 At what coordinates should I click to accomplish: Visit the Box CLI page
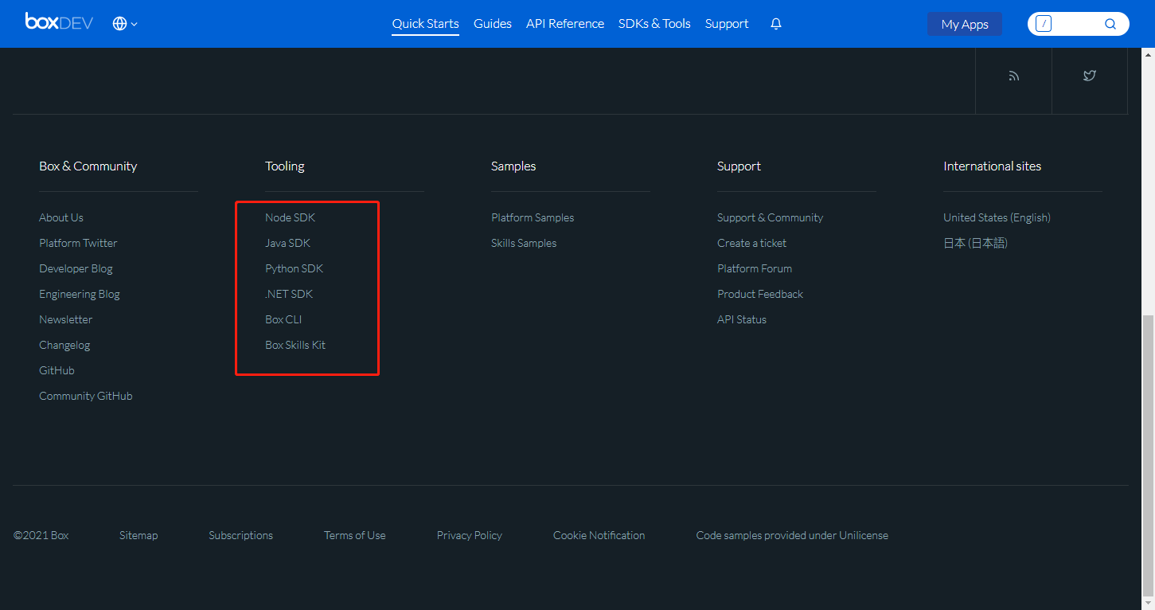pos(283,319)
